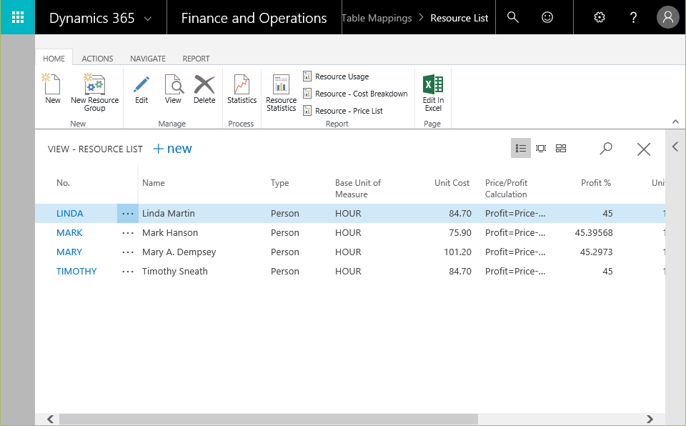Click the + new link
The width and height of the screenshot is (686, 426).
(172, 149)
